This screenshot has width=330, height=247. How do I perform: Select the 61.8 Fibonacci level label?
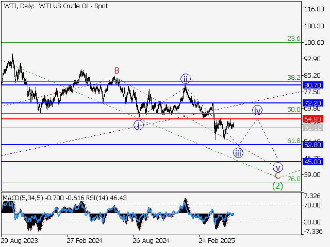tap(293, 140)
